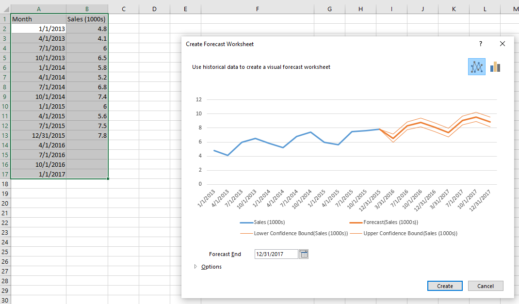Select the cell containing 1/1/2013
Viewport: 519px width, 304px height.
39,29
